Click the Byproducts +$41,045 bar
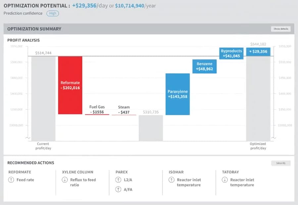 [232, 54]
